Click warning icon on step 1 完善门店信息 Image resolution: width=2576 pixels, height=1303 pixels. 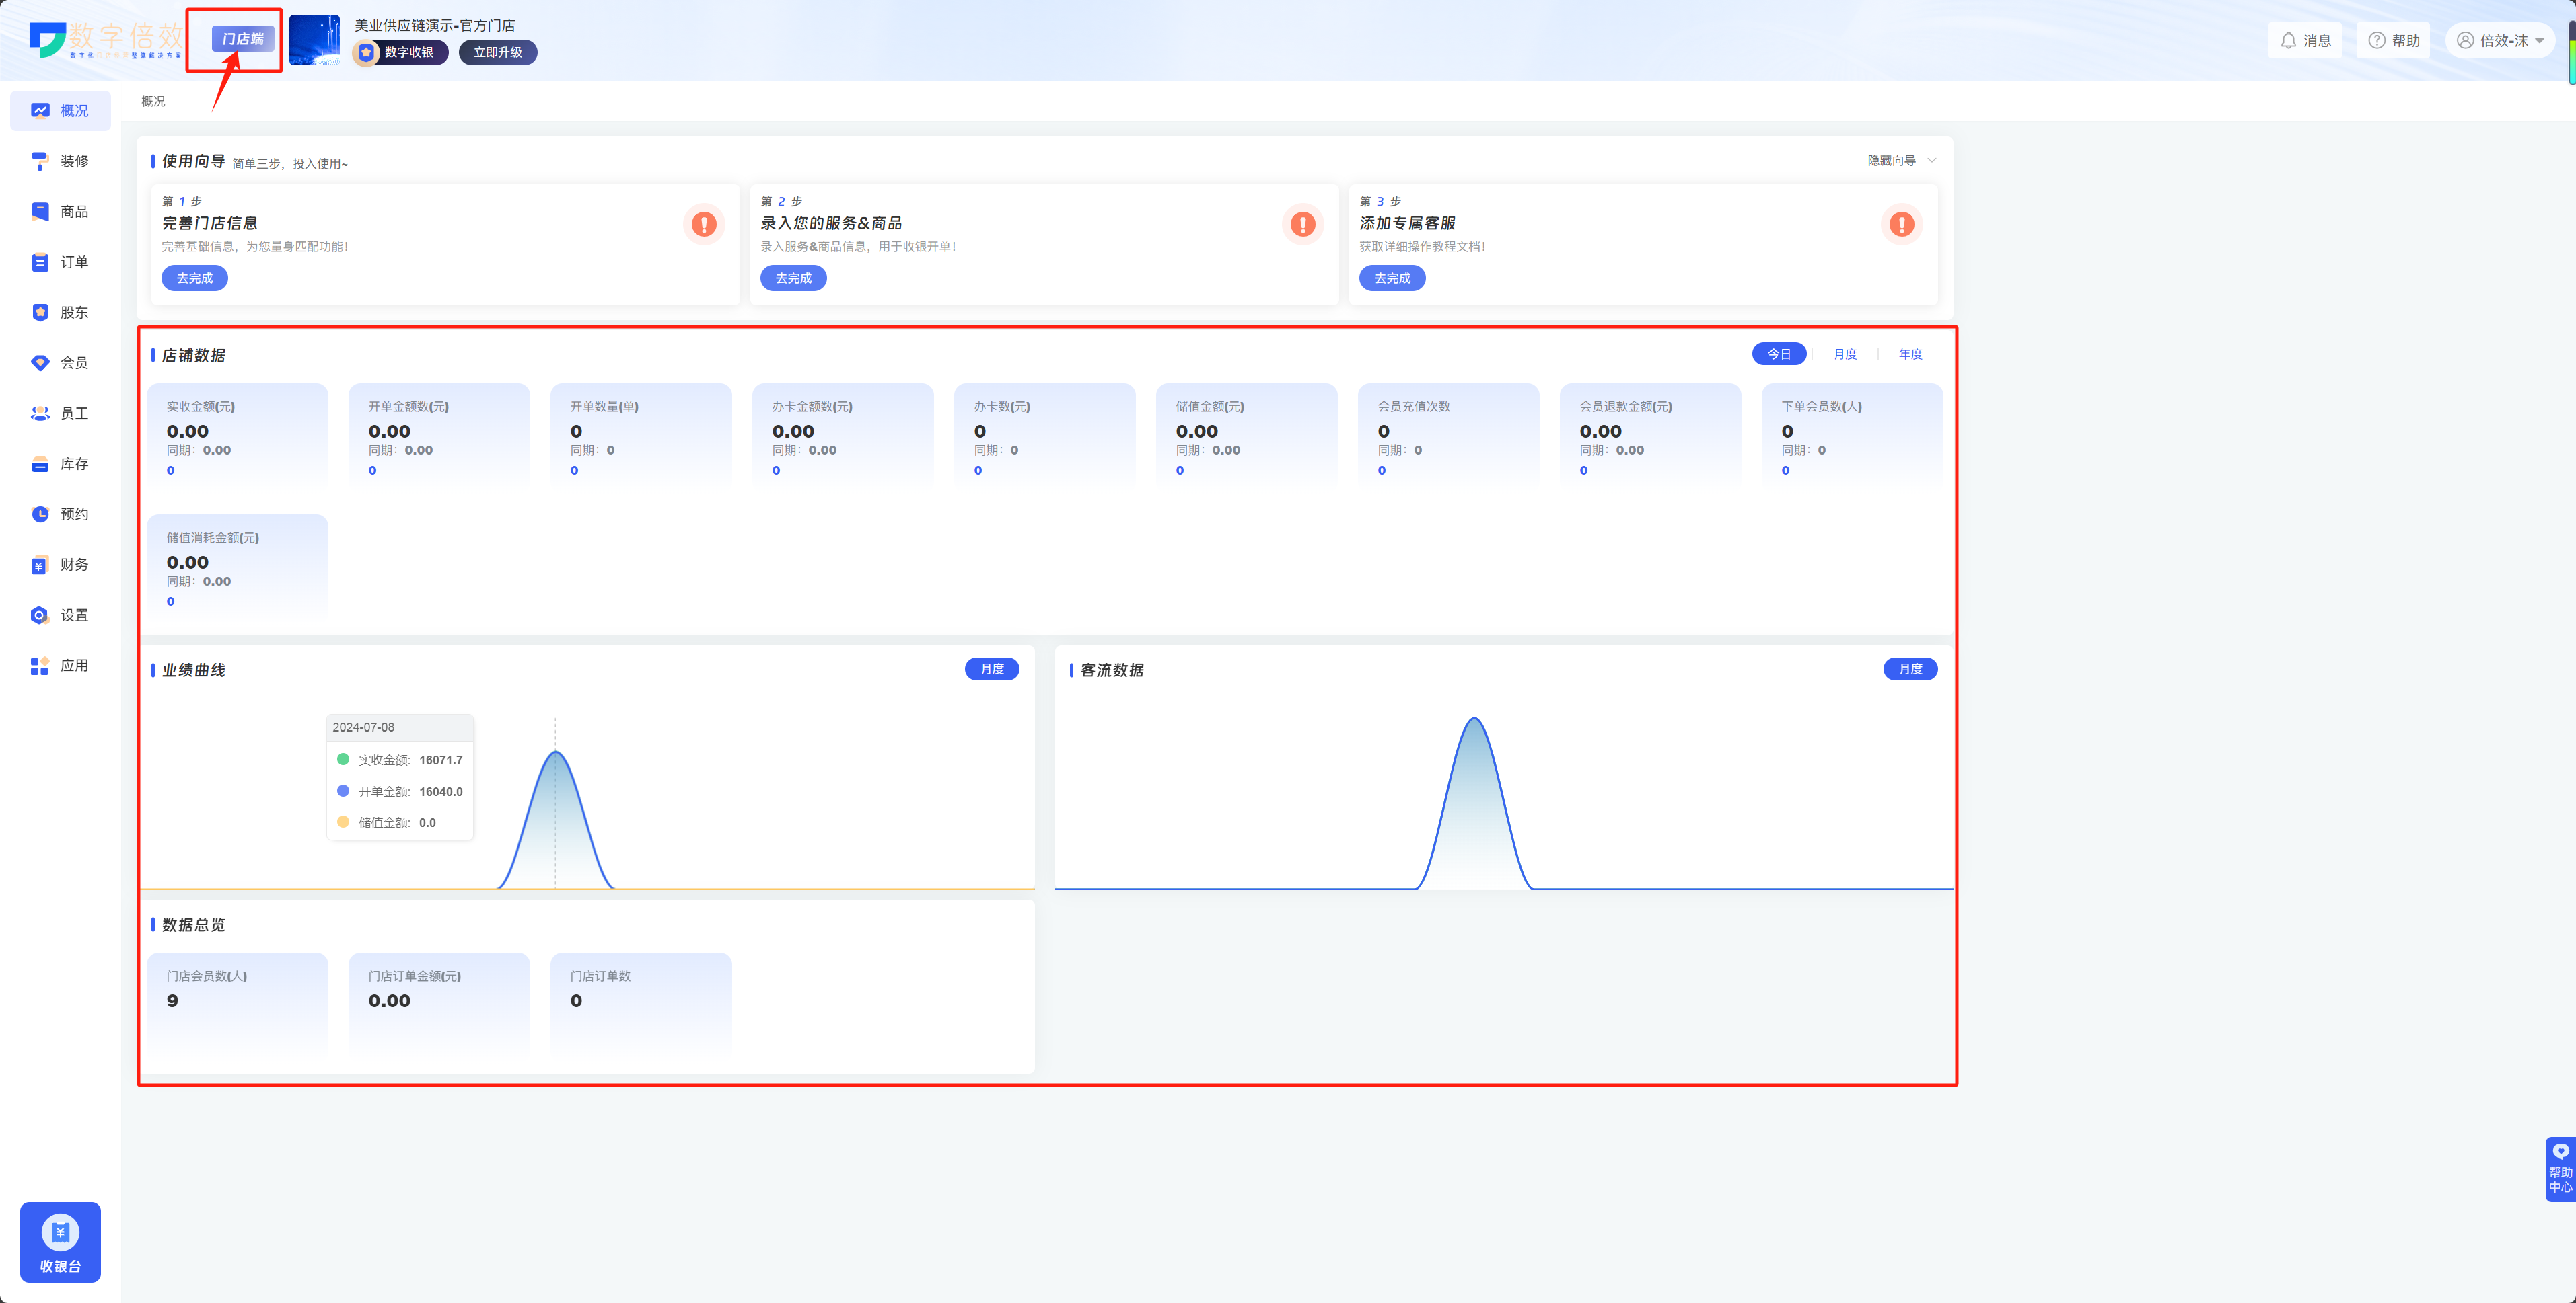click(704, 224)
